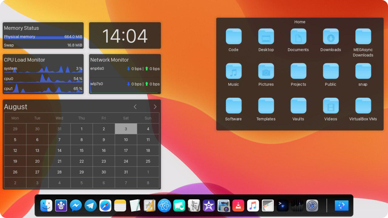
Task: Open the yellow Notes app icon
Action: [x=120, y=206]
